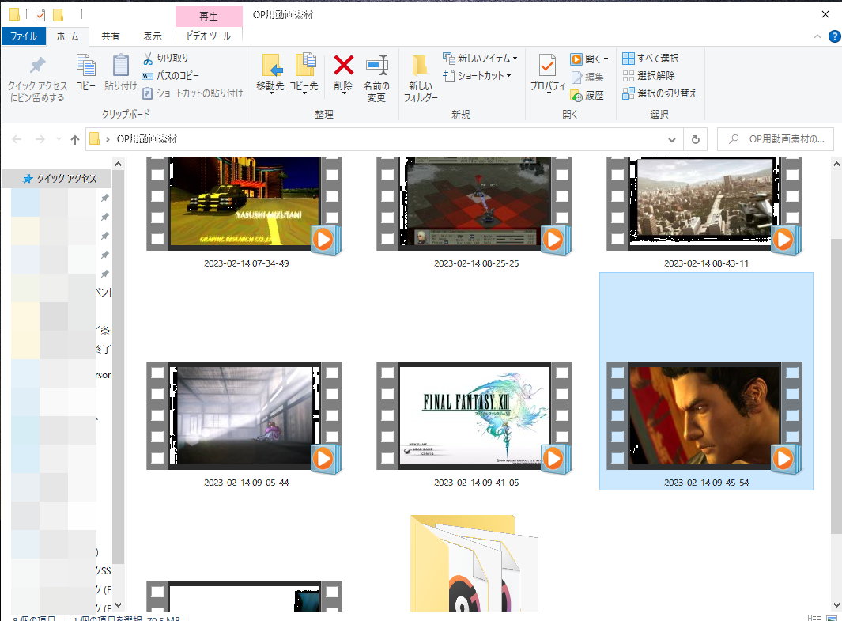Switch to large thumbnails view icon in status bar
Screen dimensions: 842x621
832,619
